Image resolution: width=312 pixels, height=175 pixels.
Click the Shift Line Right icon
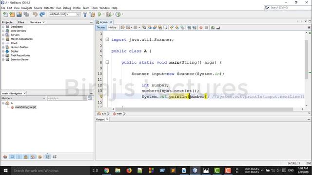tap(195, 28)
